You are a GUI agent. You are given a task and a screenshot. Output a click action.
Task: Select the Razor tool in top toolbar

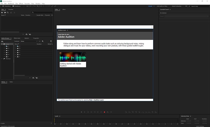(38, 6)
